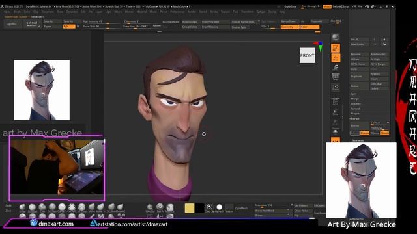The width and height of the screenshot is (417, 234).
Task: Toggle the Dynamic draw size button
Action: pyautogui.click(x=156, y=26)
